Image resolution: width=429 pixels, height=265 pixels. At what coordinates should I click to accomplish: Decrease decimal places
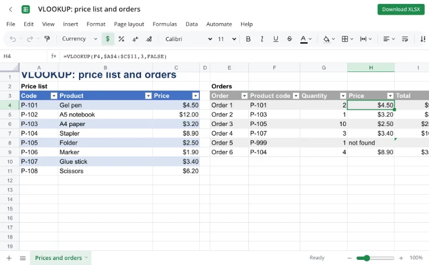tap(135, 39)
